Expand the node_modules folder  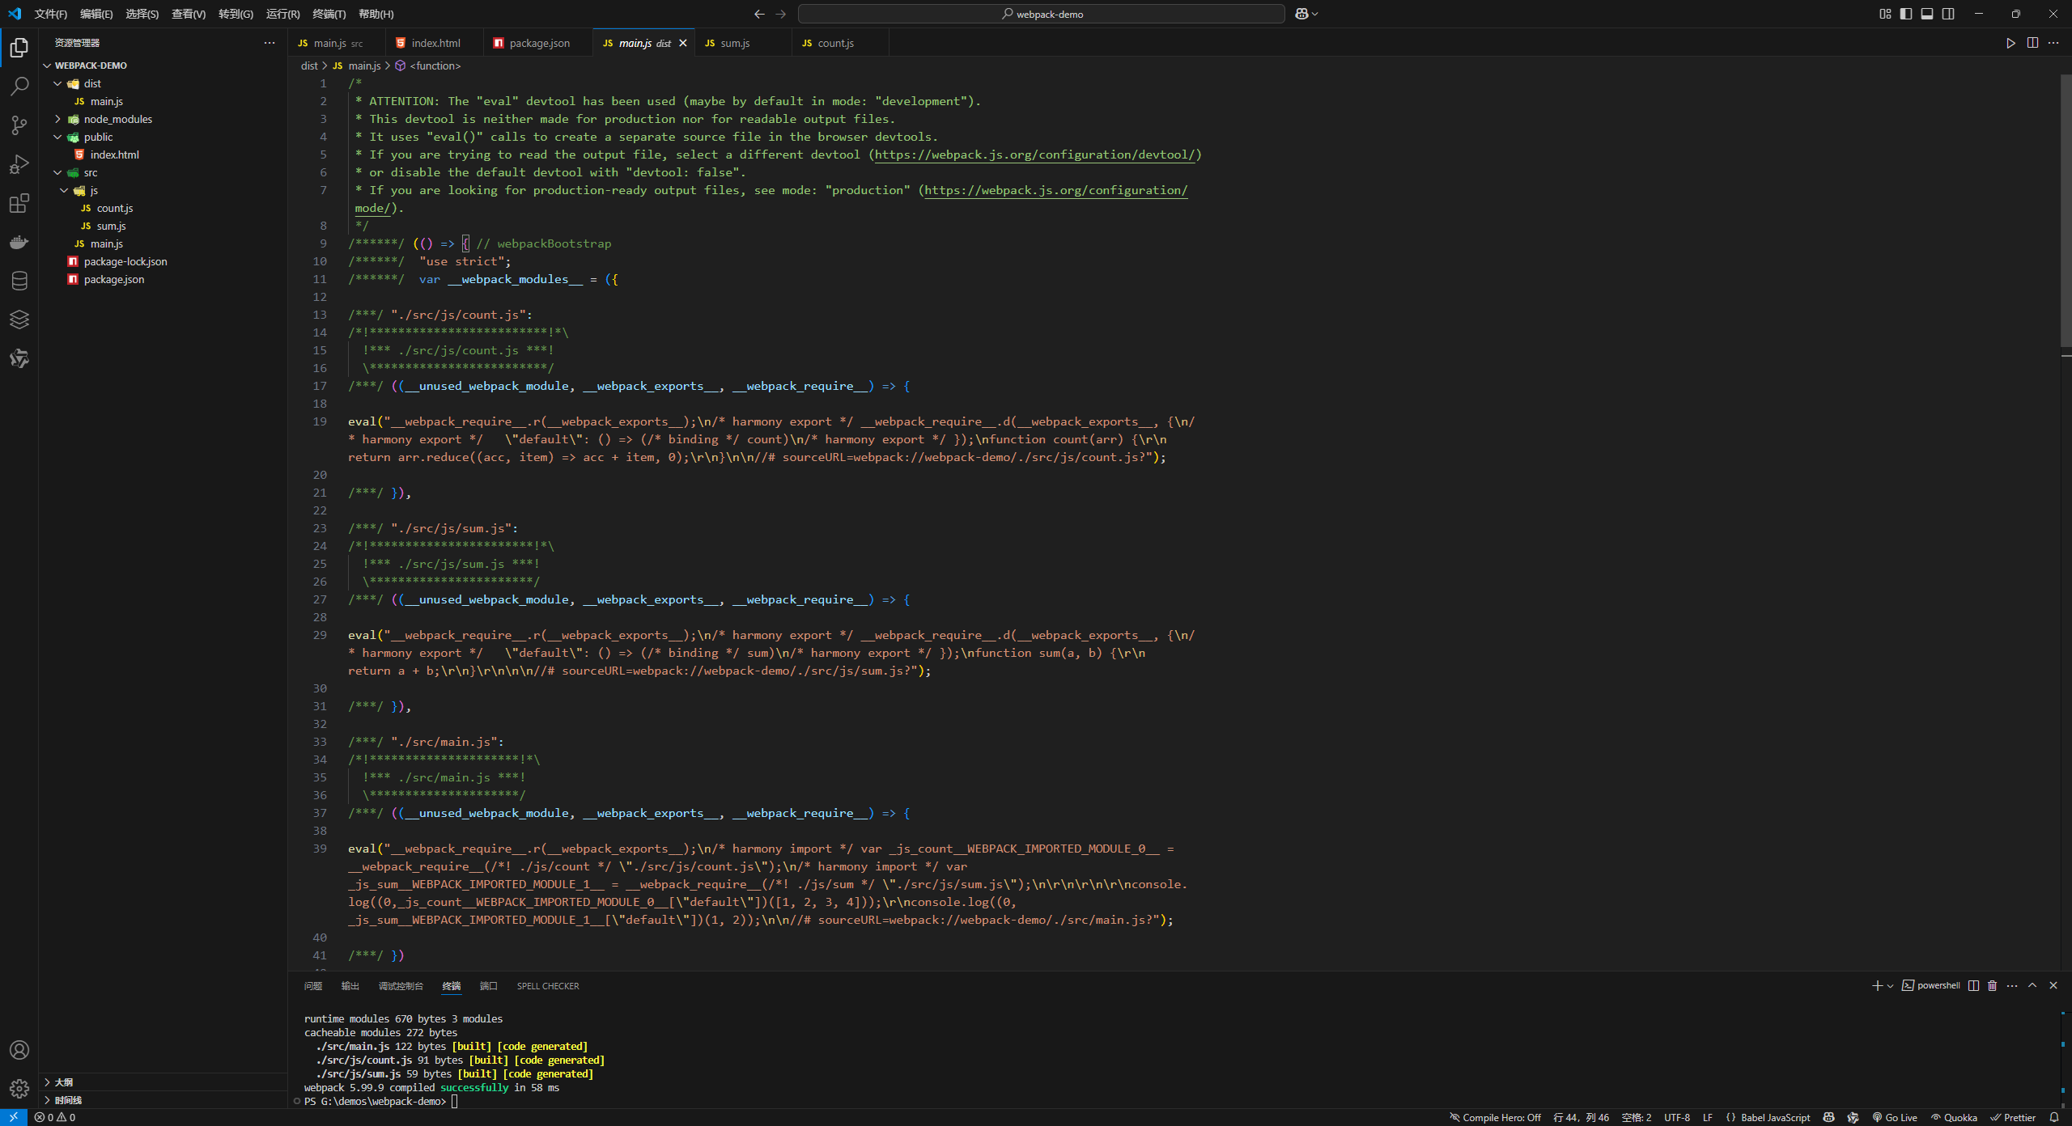[57, 119]
